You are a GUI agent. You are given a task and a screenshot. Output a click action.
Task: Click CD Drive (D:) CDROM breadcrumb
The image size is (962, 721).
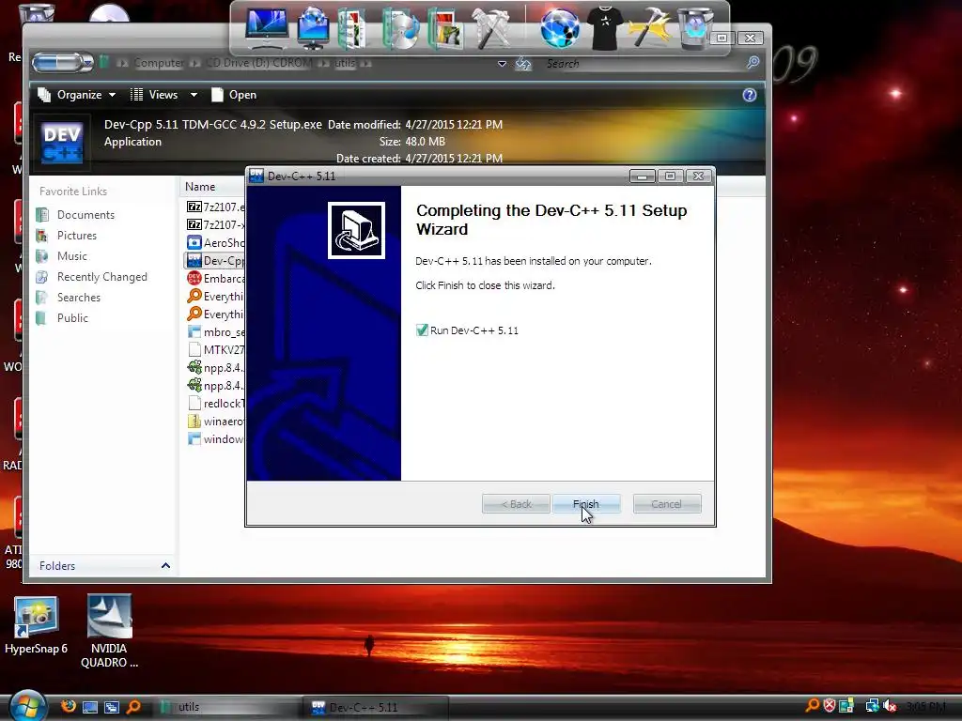click(x=259, y=63)
